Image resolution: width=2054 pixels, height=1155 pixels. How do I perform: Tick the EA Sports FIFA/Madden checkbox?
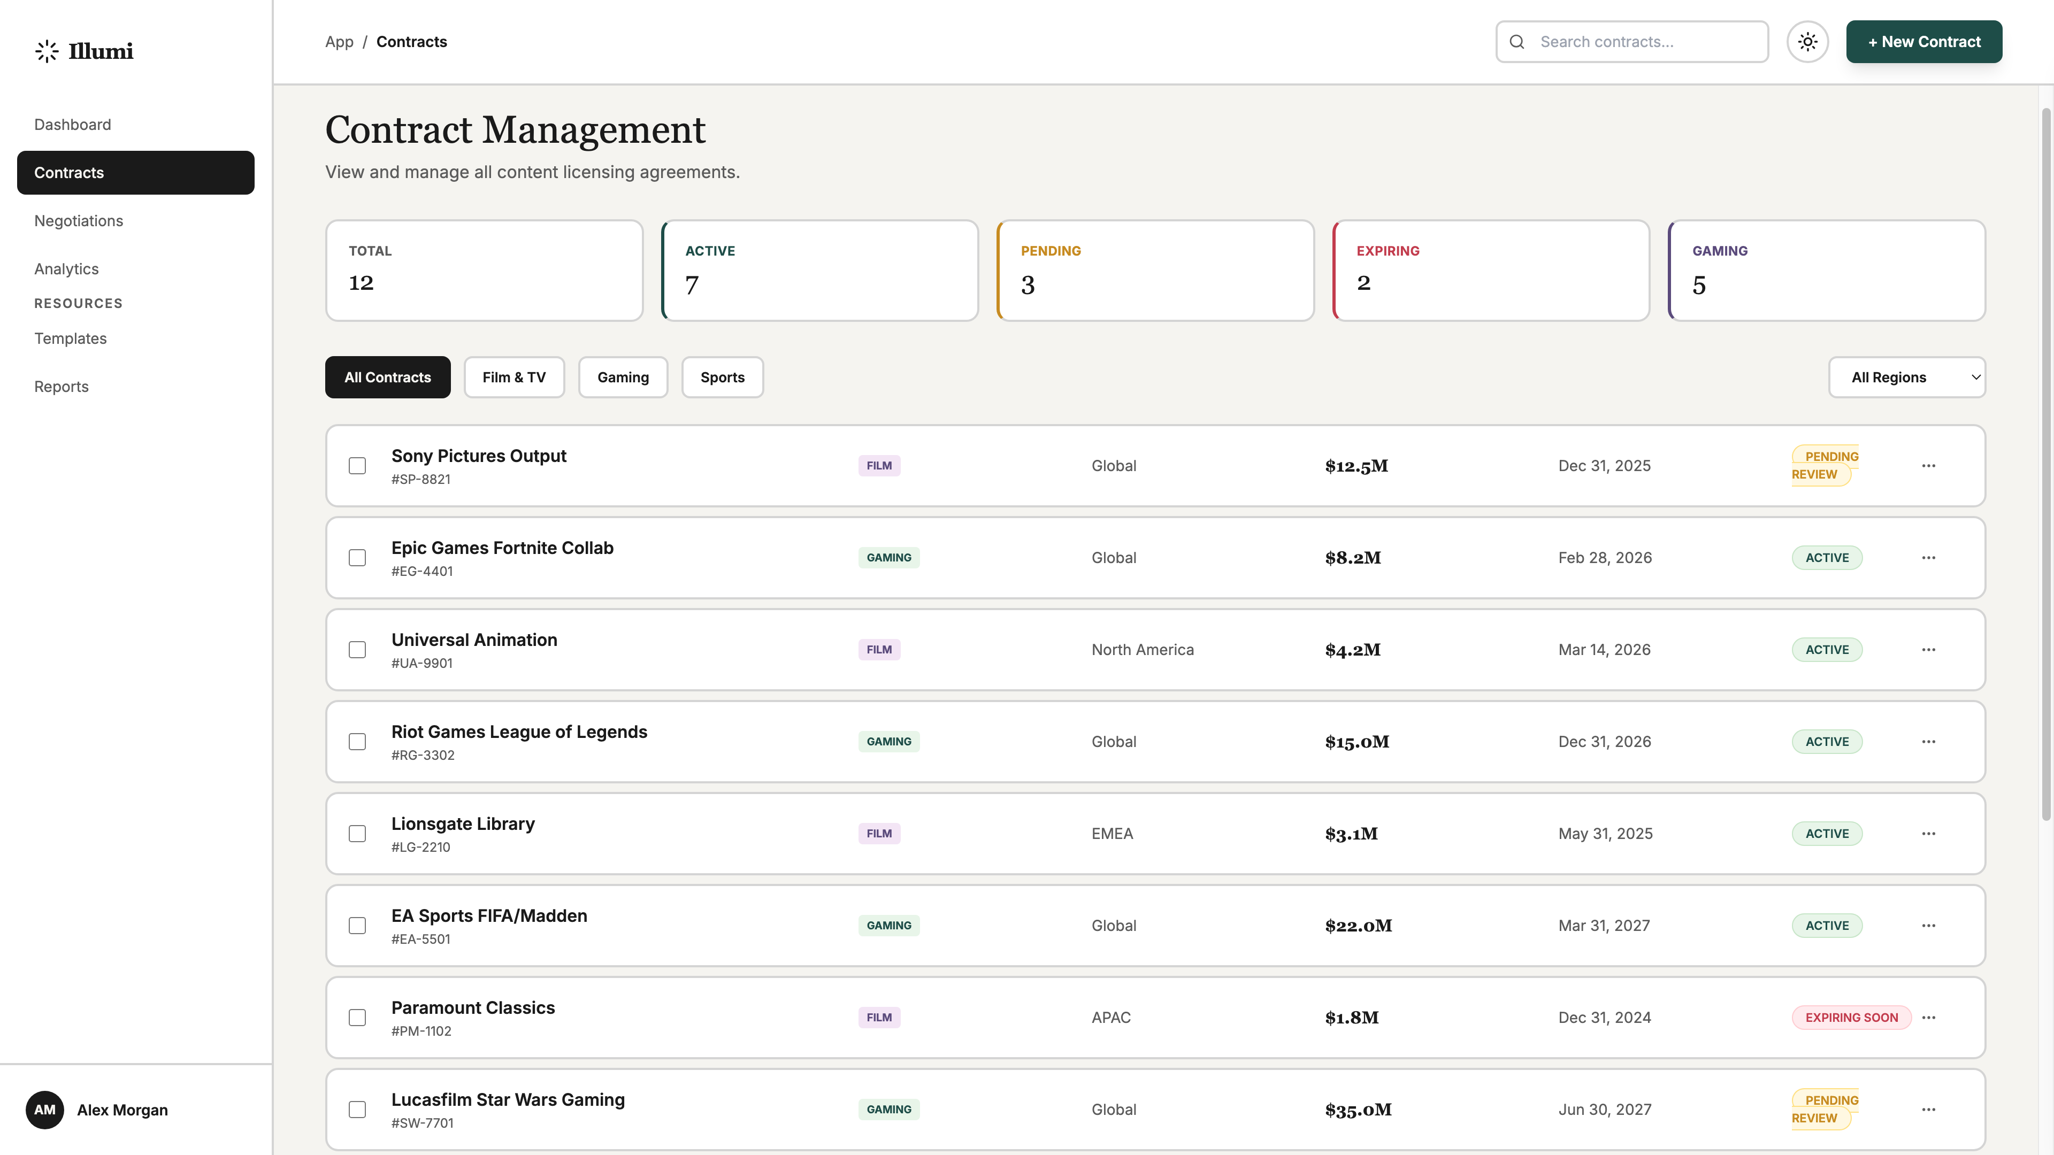357,926
